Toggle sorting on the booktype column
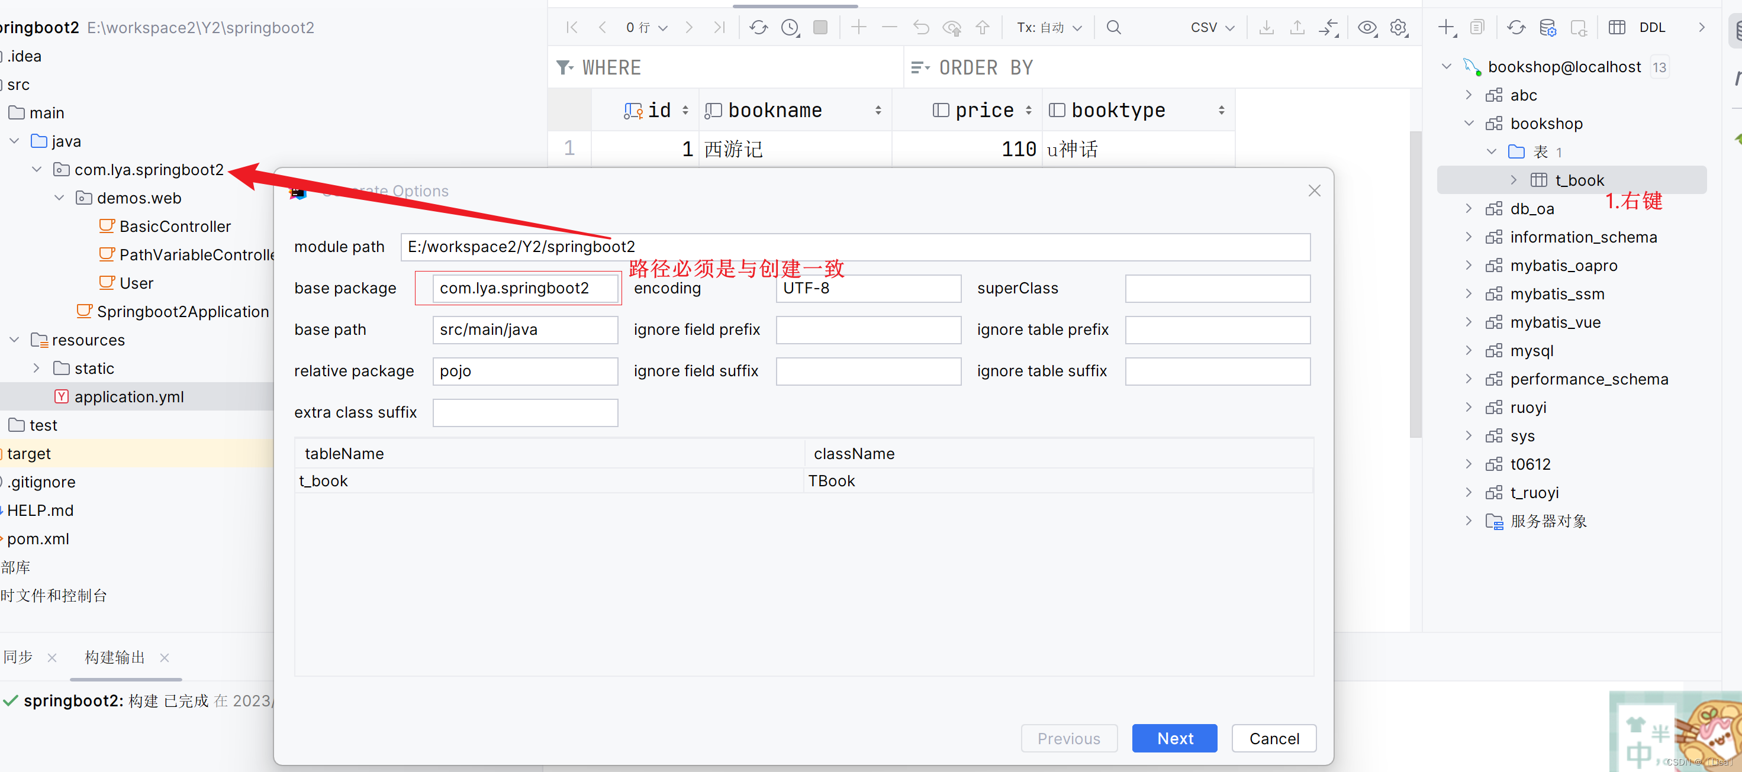1742x772 pixels. click(1221, 109)
